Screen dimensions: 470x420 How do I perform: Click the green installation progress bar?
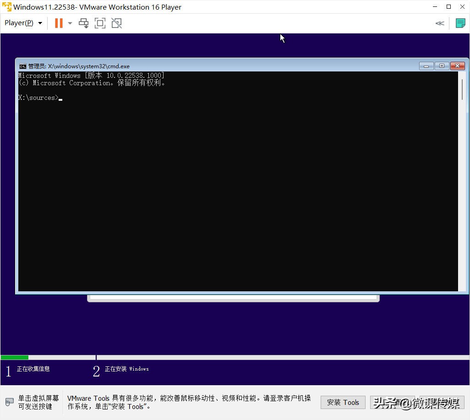tap(14, 357)
